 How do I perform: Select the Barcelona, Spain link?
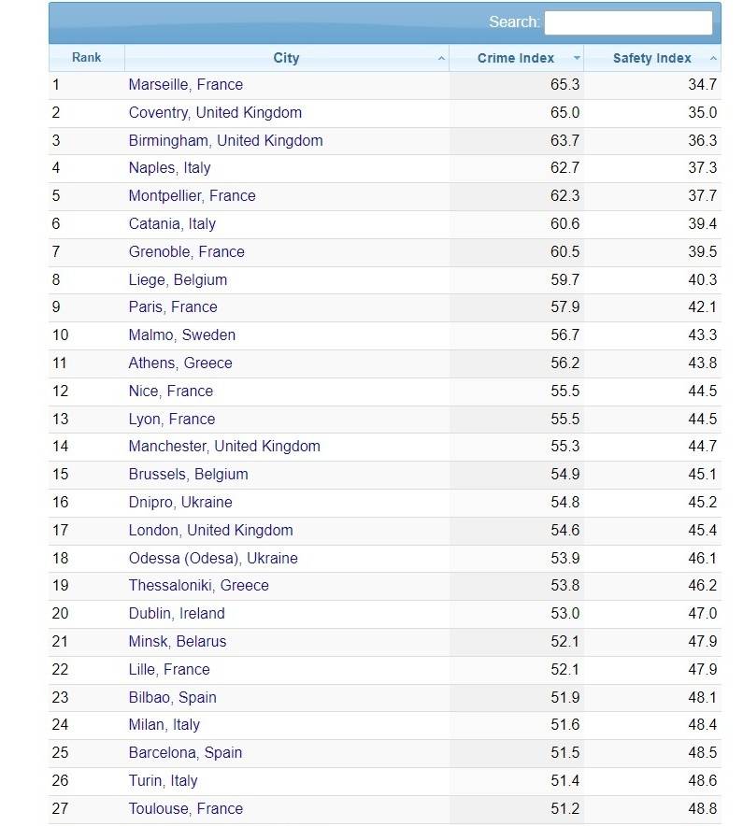click(185, 753)
